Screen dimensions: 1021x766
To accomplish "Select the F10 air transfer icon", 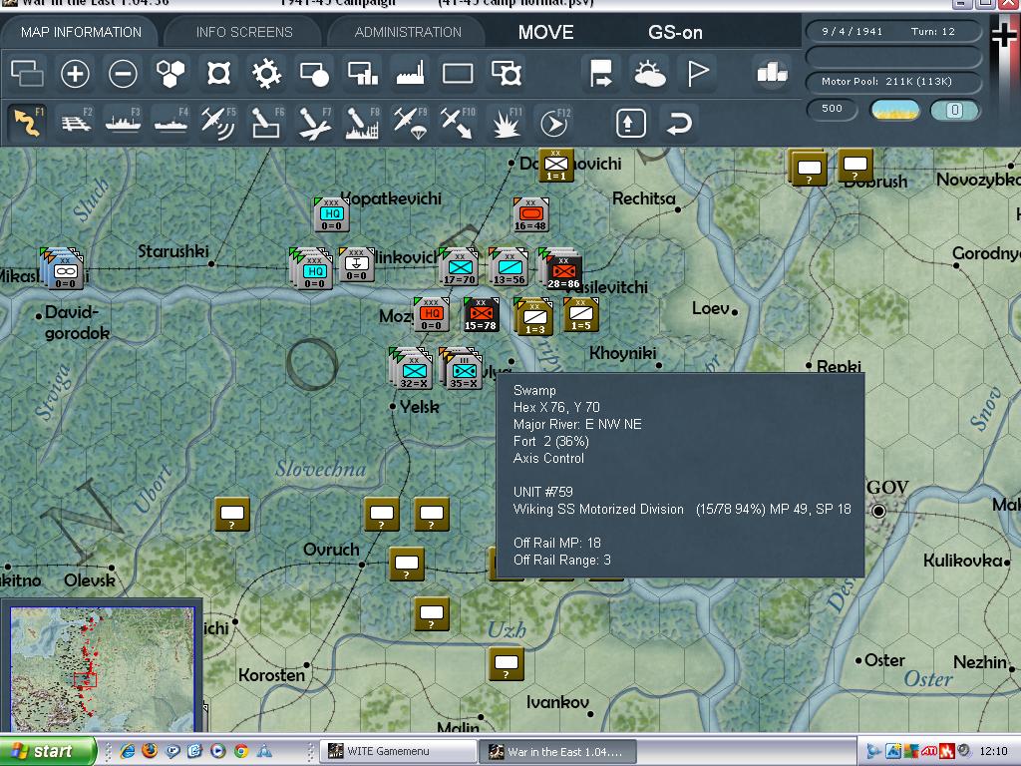I will 459,123.
